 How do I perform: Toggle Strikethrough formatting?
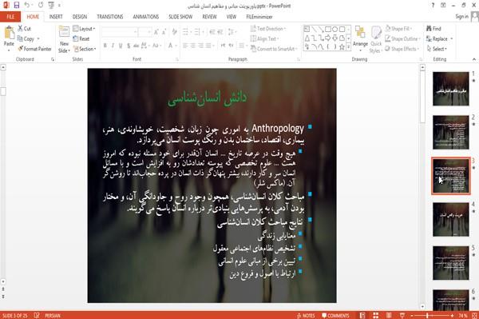[136, 46]
